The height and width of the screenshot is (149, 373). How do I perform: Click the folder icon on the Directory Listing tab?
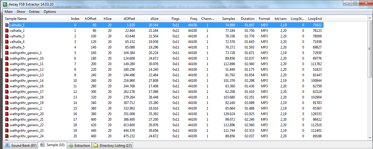pyautogui.click(x=96, y=145)
